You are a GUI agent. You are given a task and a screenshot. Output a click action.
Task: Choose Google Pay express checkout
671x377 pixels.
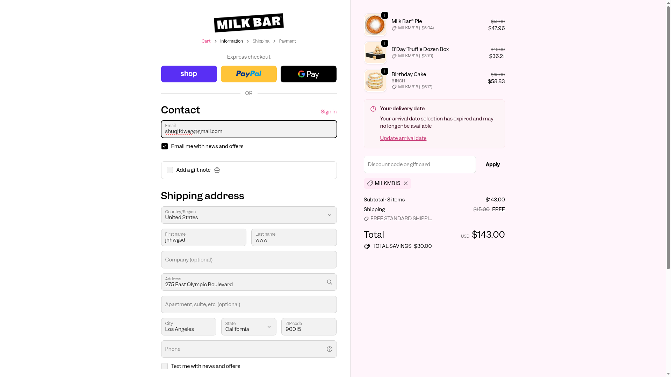309,74
